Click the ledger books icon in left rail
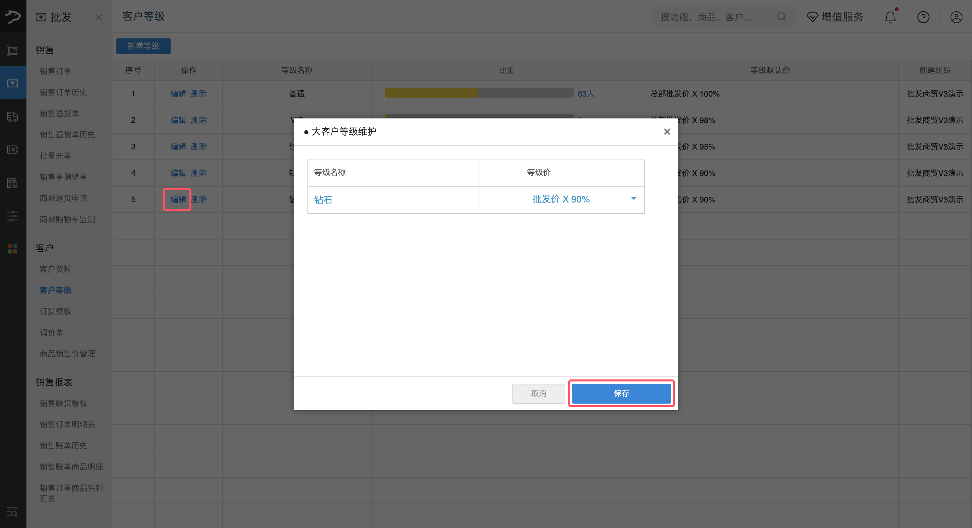972x528 pixels. (13, 183)
